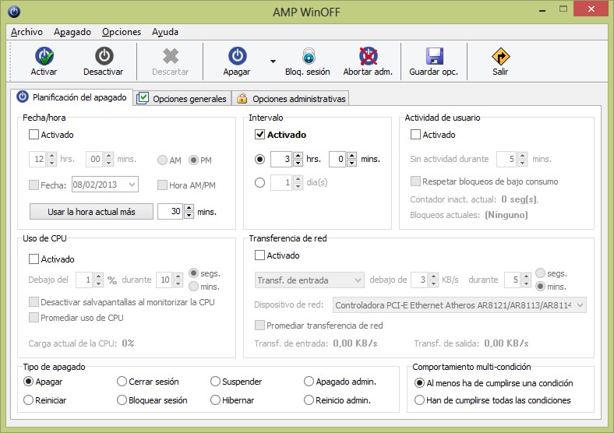The height and width of the screenshot is (433, 614).
Task: Enable Actividad de usuario Activado checkbox
Action: tap(415, 135)
